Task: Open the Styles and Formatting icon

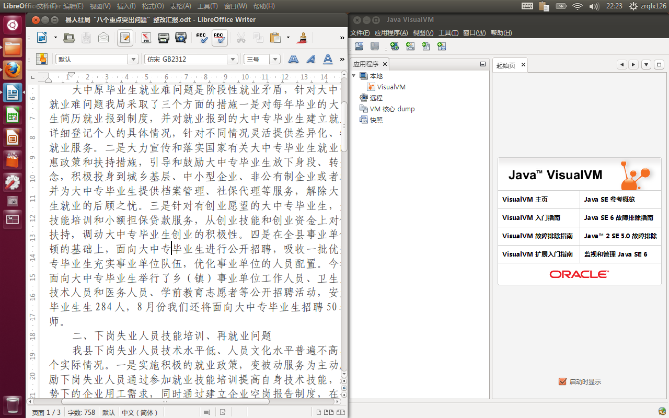Action: 41,59
